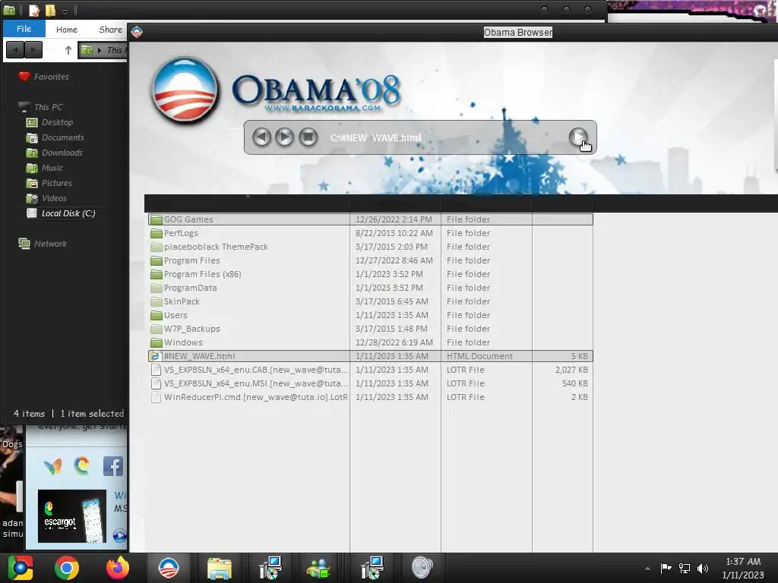This screenshot has height=583, width=778.
Task: Select the W7P_Backups folder
Action: 370,329
